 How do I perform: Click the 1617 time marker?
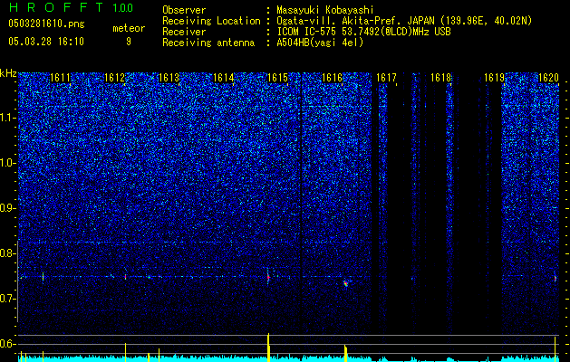pos(386,78)
